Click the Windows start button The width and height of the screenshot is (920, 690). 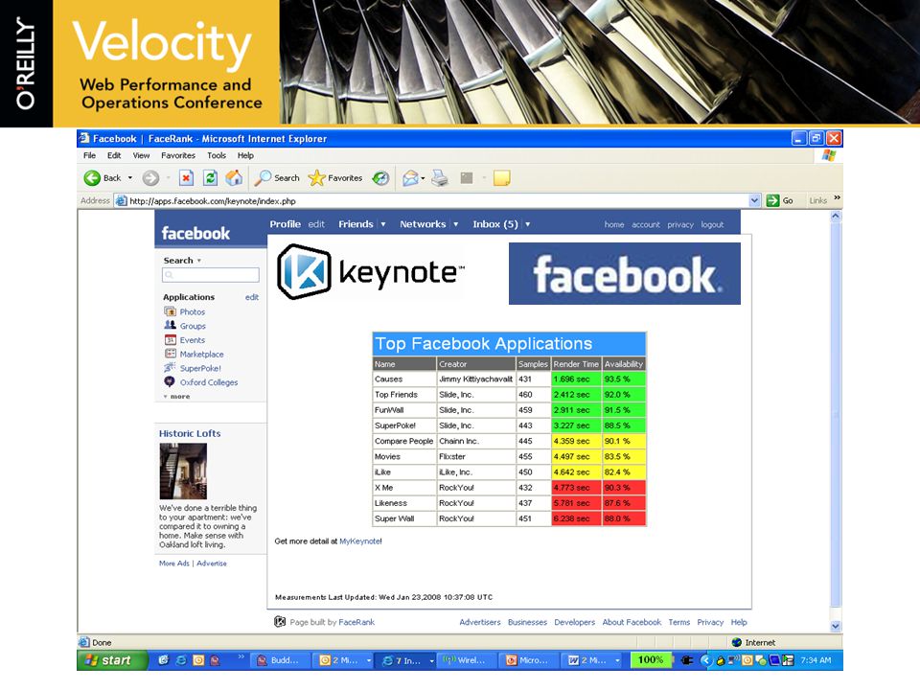tap(111, 660)
